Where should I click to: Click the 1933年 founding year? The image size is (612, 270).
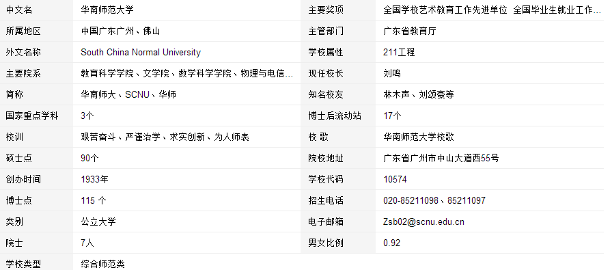pos(94,179)
